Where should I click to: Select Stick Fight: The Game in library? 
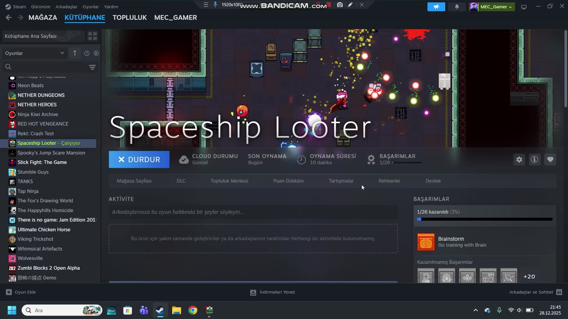[x=42, y=162]
